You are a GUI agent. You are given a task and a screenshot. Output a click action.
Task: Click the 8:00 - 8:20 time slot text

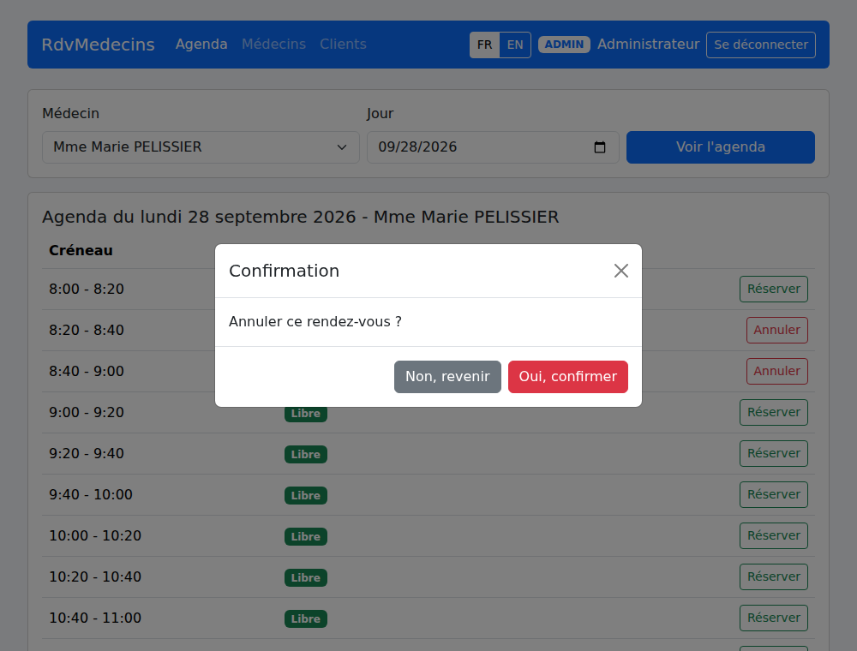point(87,289)
